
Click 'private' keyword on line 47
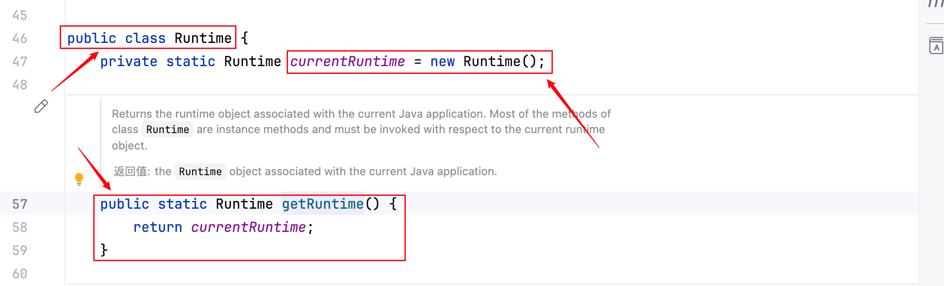[x=129, y=62]
